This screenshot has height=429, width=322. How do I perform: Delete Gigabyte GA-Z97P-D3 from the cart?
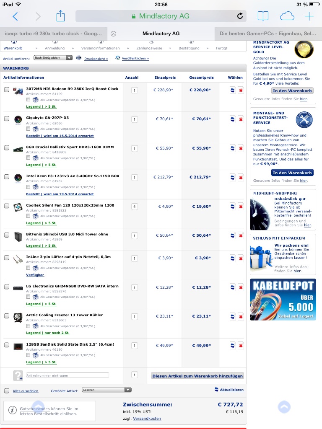[x=241, y=119]
